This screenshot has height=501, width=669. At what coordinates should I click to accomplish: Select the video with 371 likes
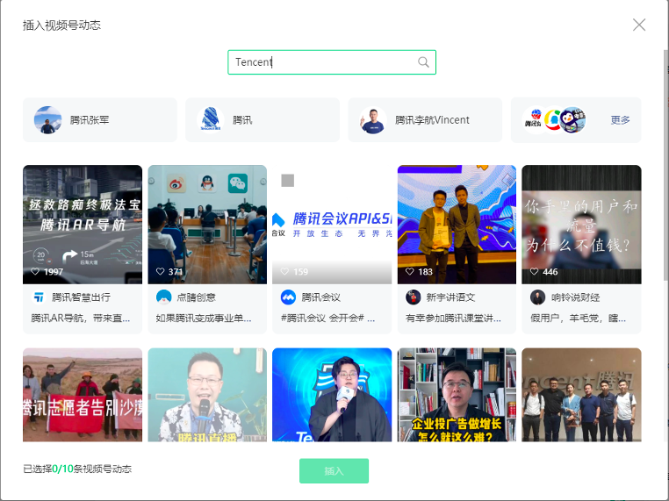click(x=207, y=225)
